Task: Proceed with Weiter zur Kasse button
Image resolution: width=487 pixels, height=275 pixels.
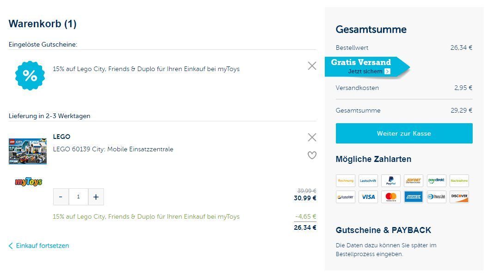Action: 404,133
